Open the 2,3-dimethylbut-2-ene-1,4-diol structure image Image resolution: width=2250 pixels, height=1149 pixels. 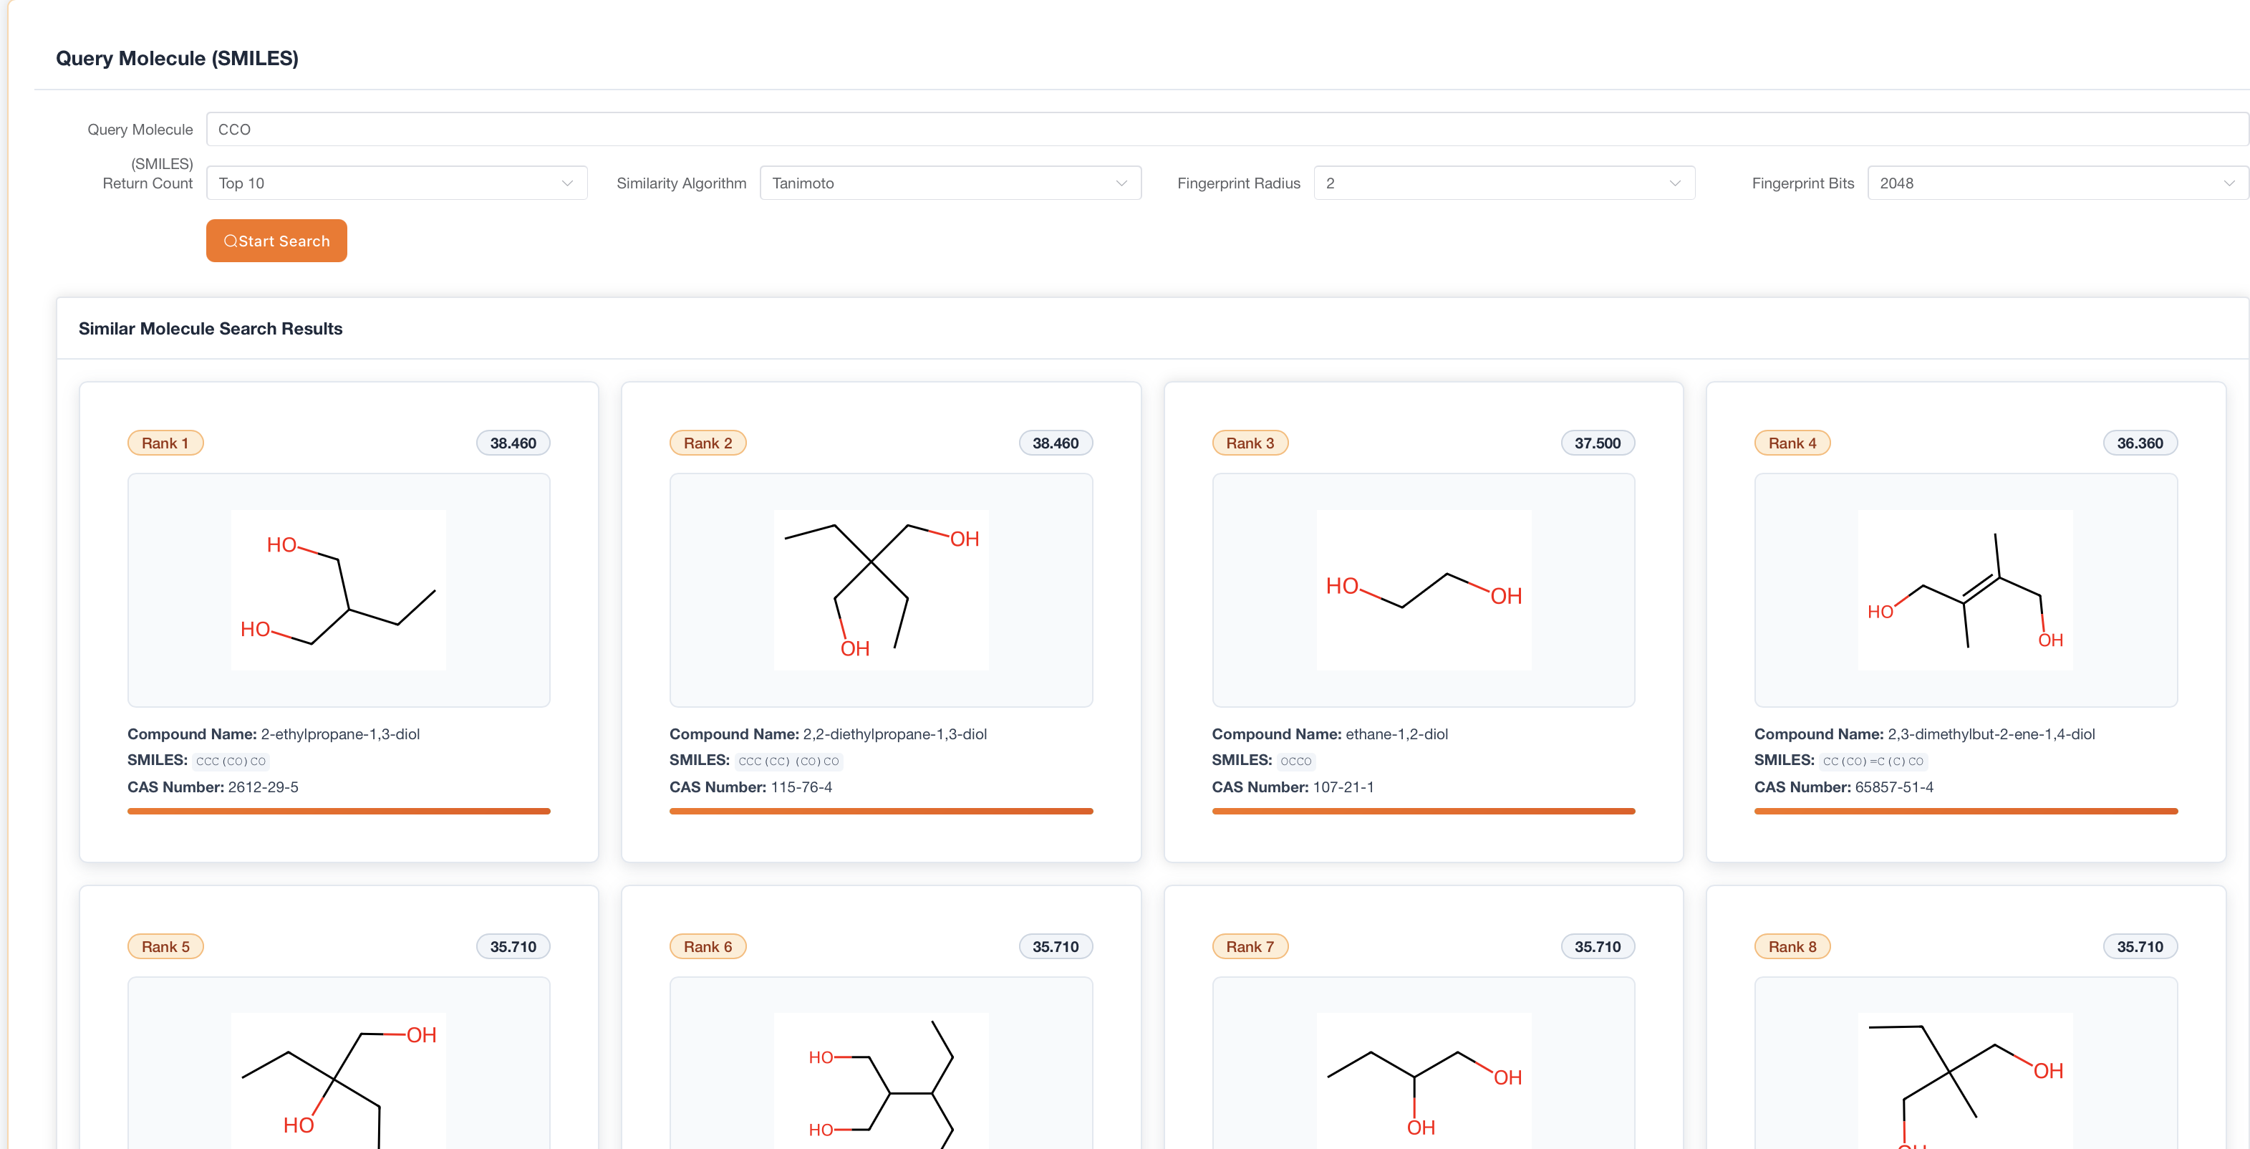pyautogui.click(x=1965, y=590)
